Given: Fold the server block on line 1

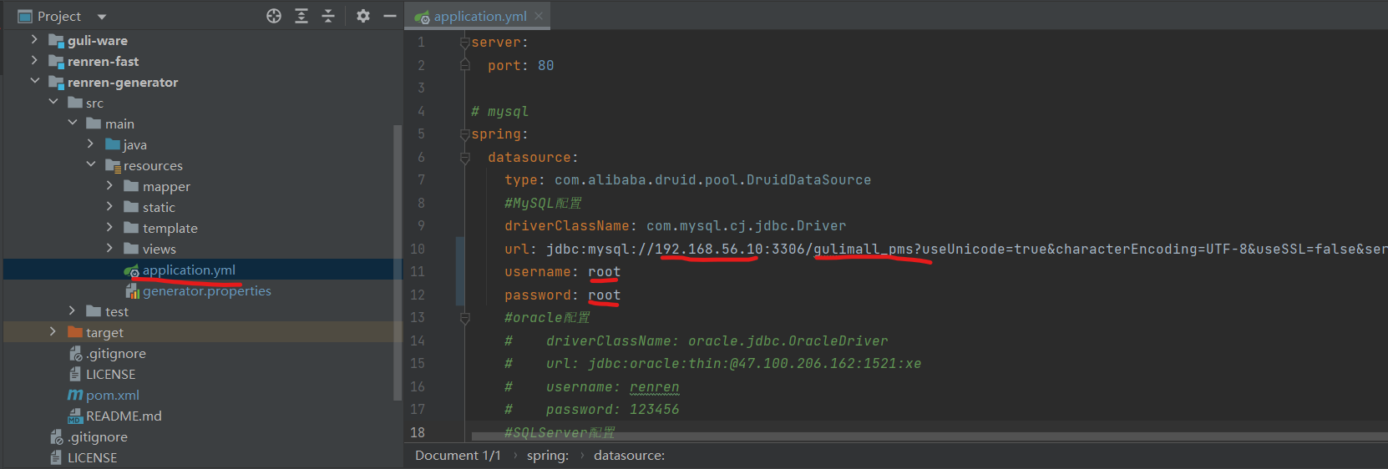Looking at the screenshot, I should click(464, 43).
